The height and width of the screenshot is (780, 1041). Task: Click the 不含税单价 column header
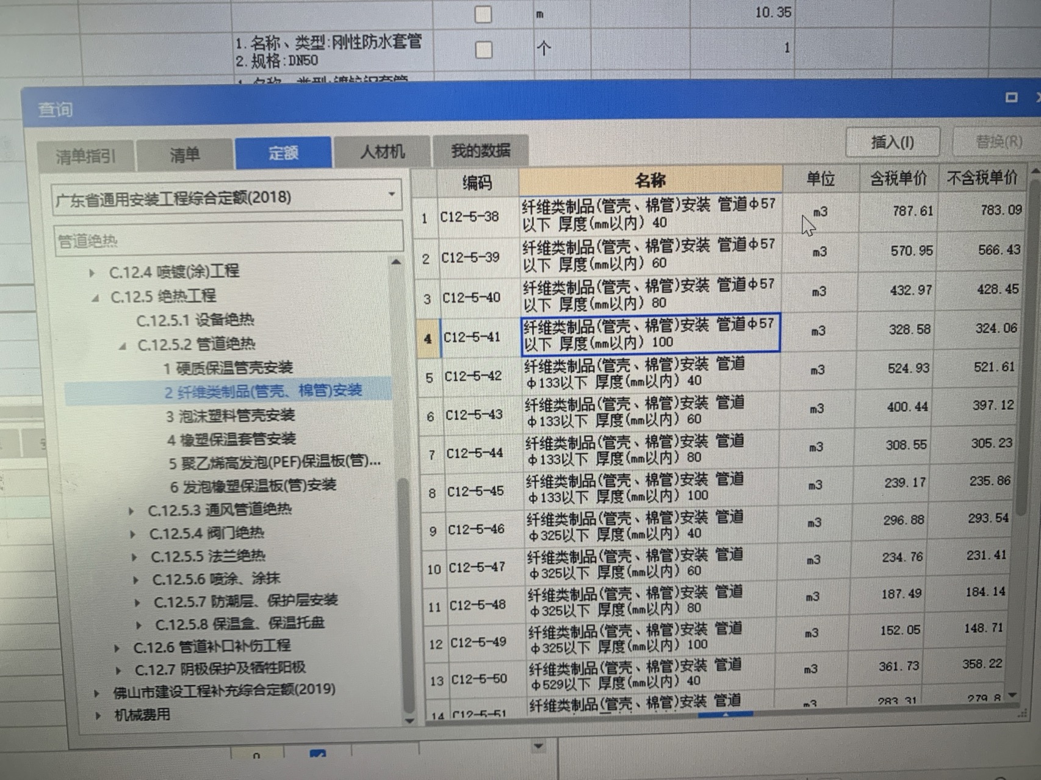point(982,177)
